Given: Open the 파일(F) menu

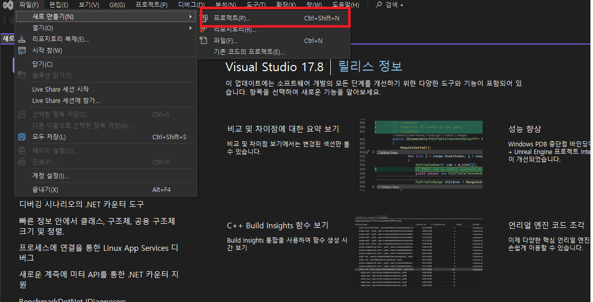Looking at the screenshot, I should coord(29,5).
